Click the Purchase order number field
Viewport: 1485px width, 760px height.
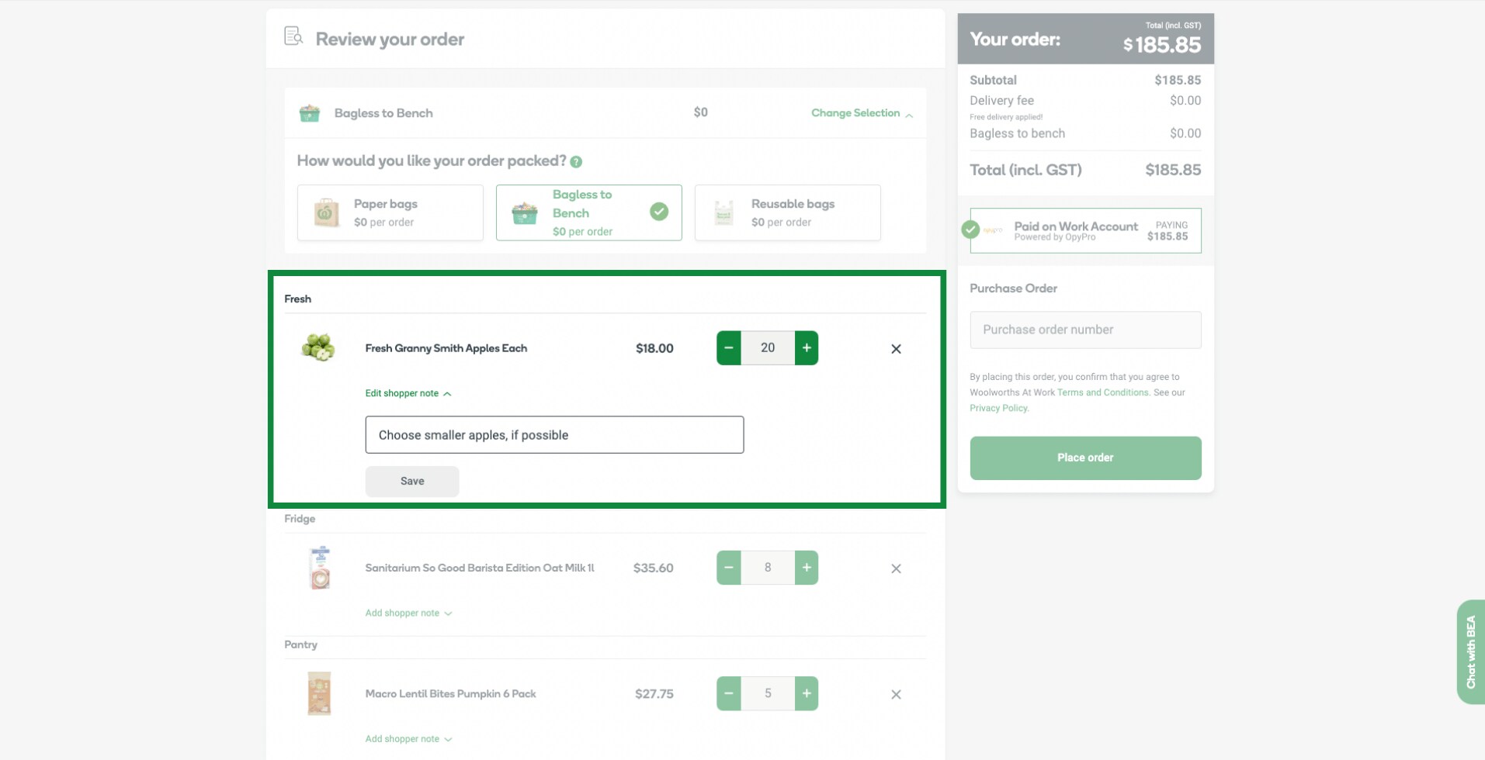(x=1084, y=330)
